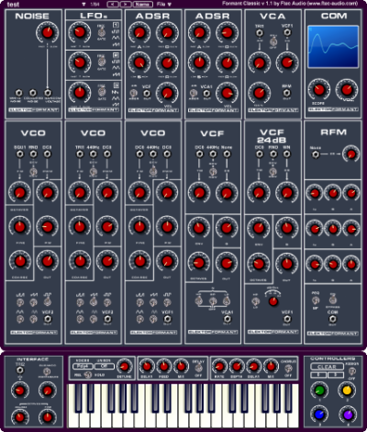Click the white noise output jack
Viewport: 367px width, 432px height.
point(19,93)
